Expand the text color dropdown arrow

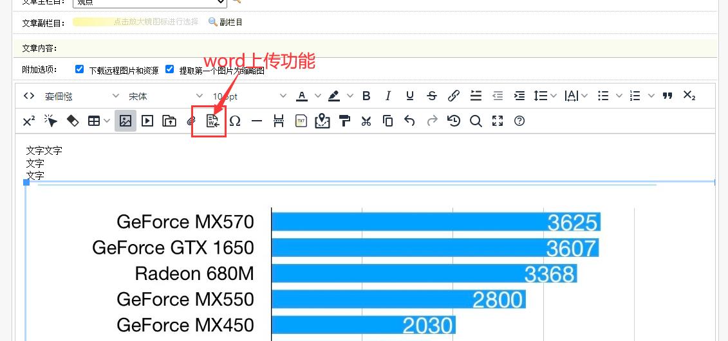(x=317, y=96)
